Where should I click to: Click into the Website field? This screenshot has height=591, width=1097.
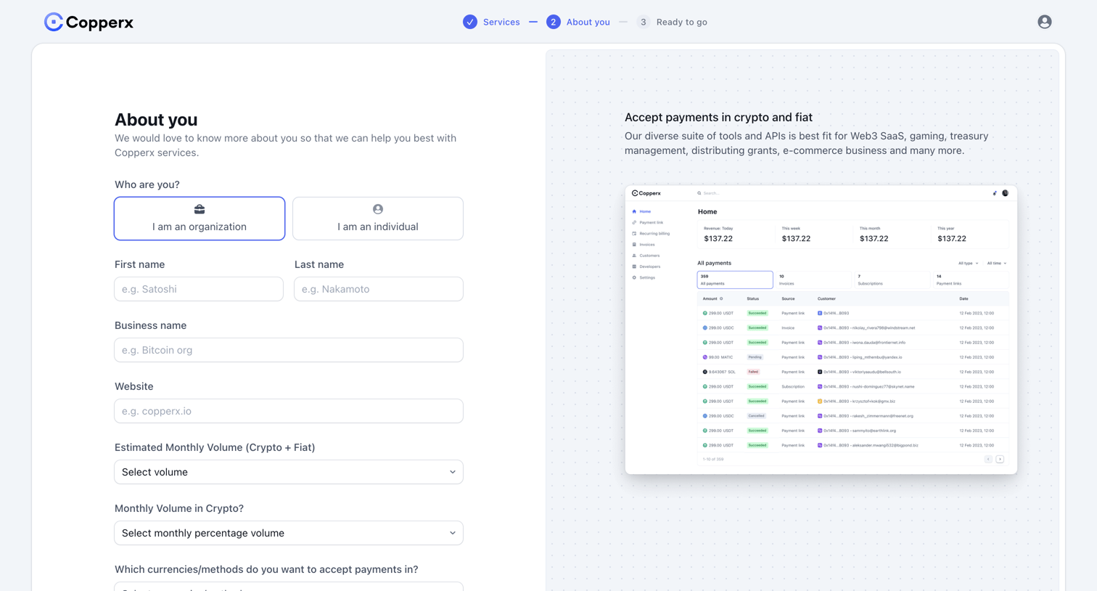pos(289,411)
